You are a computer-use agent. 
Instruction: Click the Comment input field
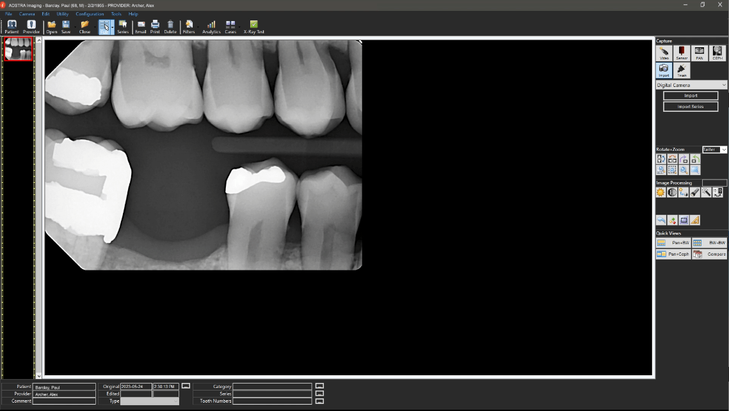pos(64,401)
